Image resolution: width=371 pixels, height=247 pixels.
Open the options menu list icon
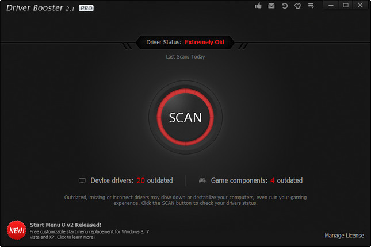pyautogui.click(x=311, y=6)
